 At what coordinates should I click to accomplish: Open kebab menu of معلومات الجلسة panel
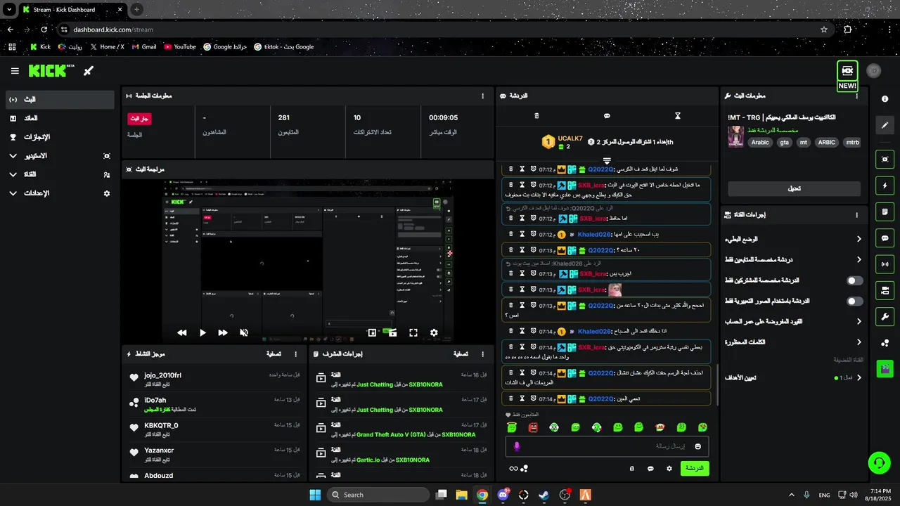coord(482,96)
